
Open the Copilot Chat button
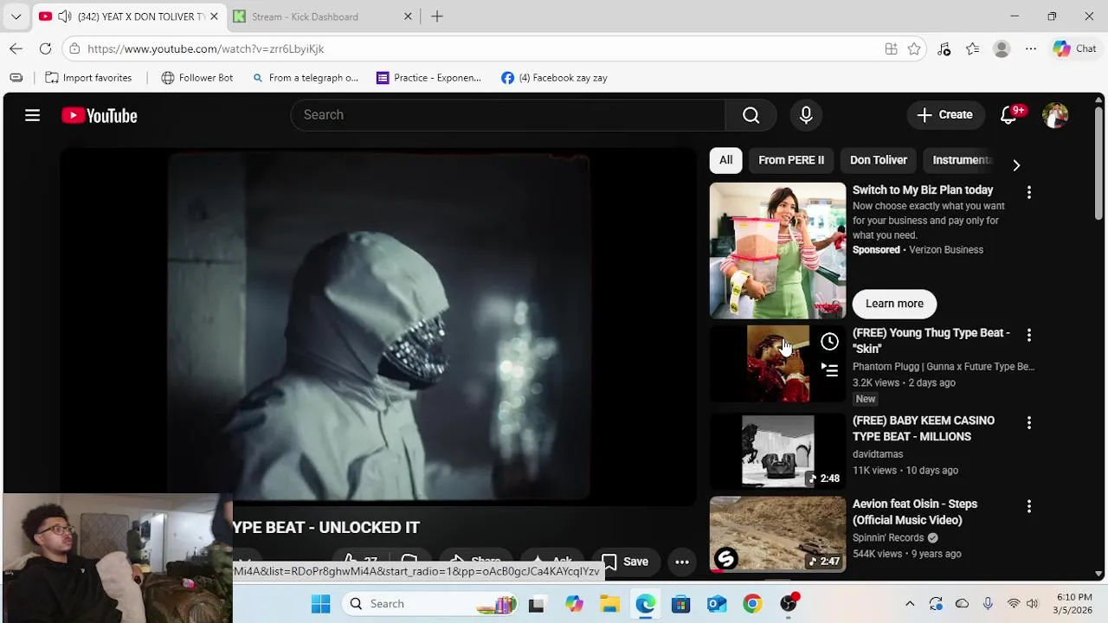[1074, 49]
